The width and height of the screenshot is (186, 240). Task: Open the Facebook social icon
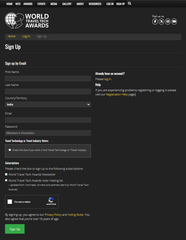[x=155, y=21]
